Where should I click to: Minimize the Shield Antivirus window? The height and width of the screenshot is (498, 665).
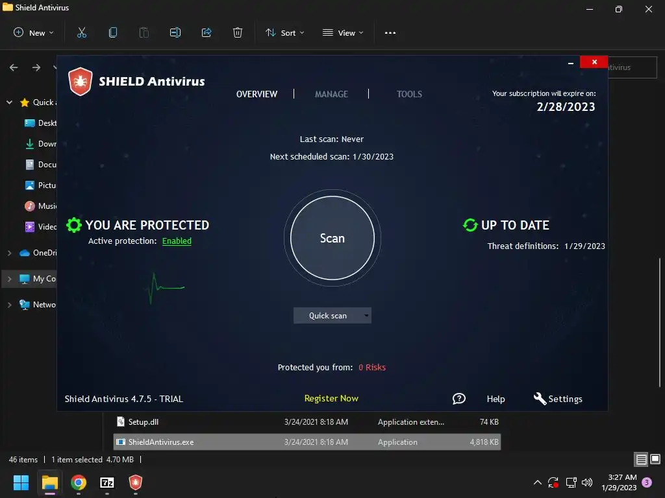coord(571,63)
